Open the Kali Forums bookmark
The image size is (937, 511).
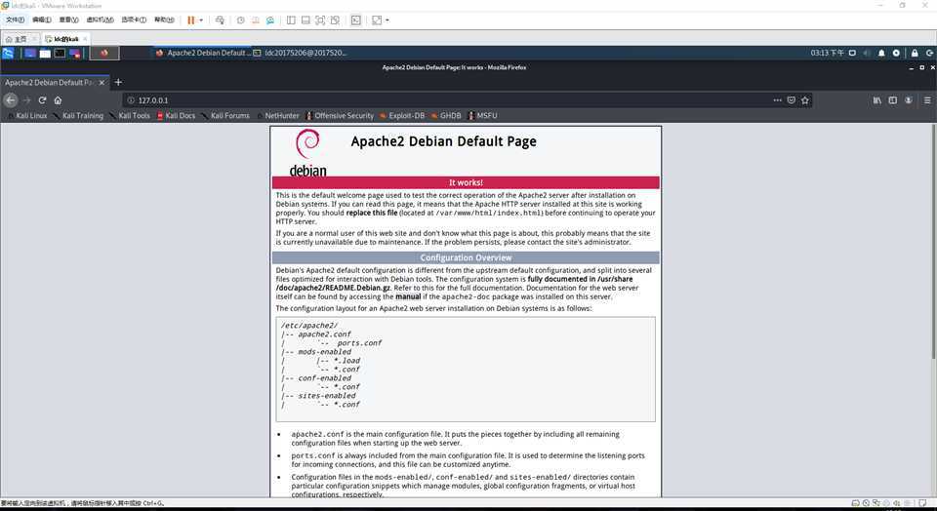point(225,116)
